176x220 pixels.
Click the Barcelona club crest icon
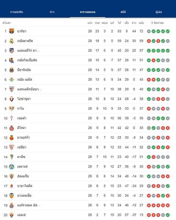click(12, 31)
